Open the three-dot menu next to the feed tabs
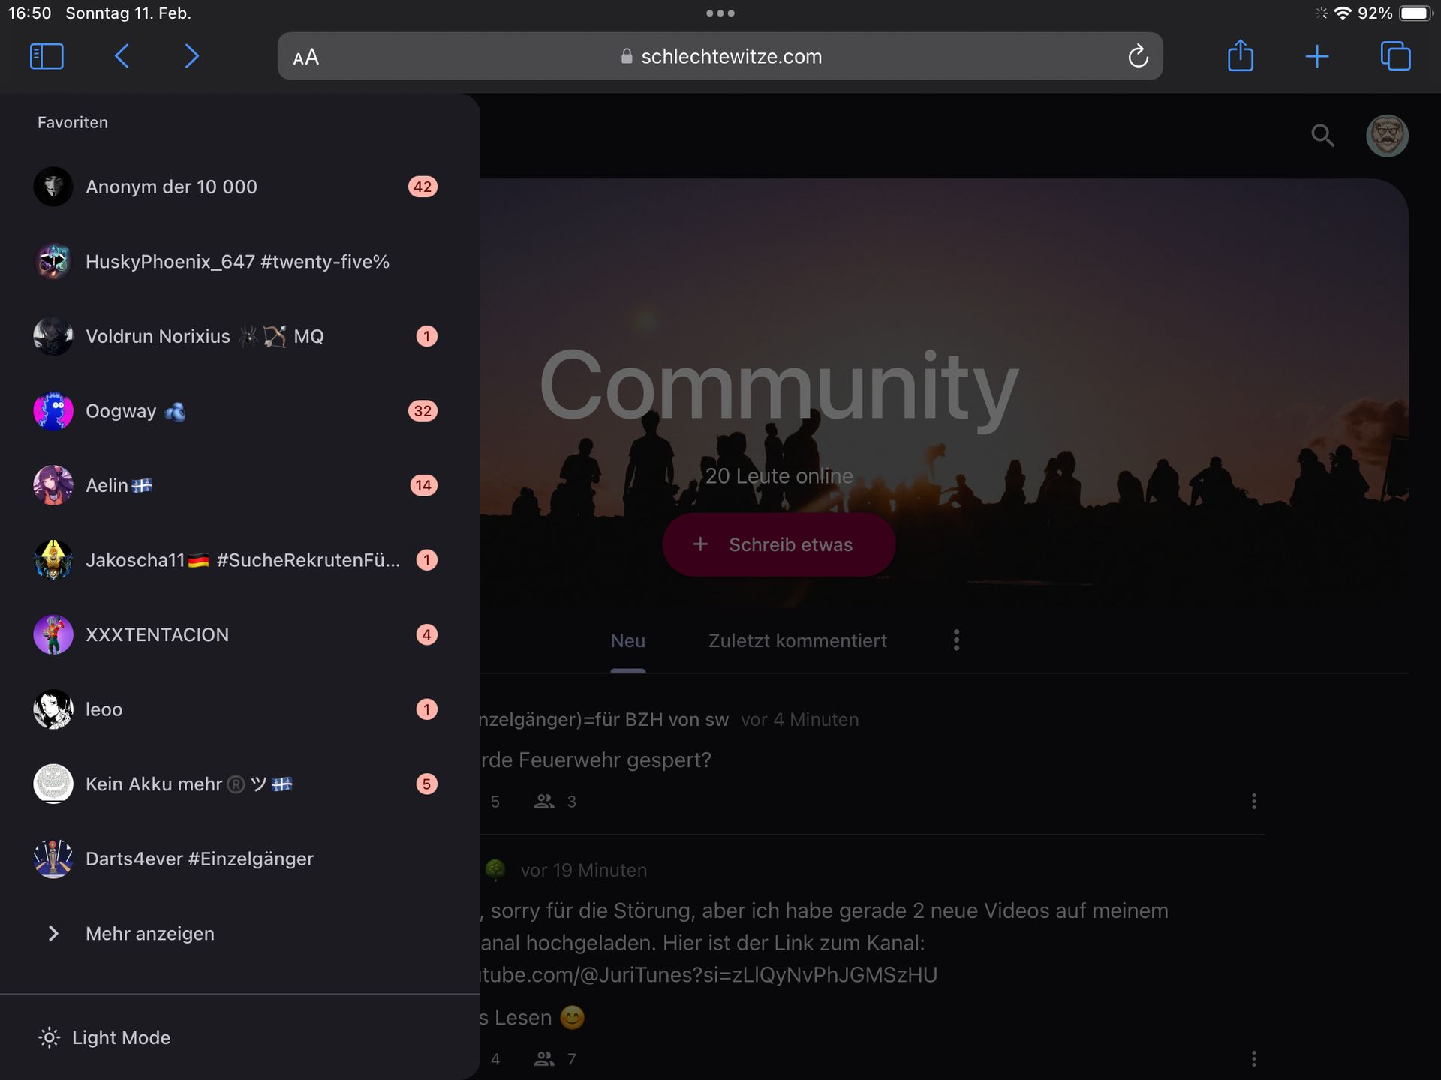Image resolution: width=1441 pixels, height=1080 pixels. 956,640
